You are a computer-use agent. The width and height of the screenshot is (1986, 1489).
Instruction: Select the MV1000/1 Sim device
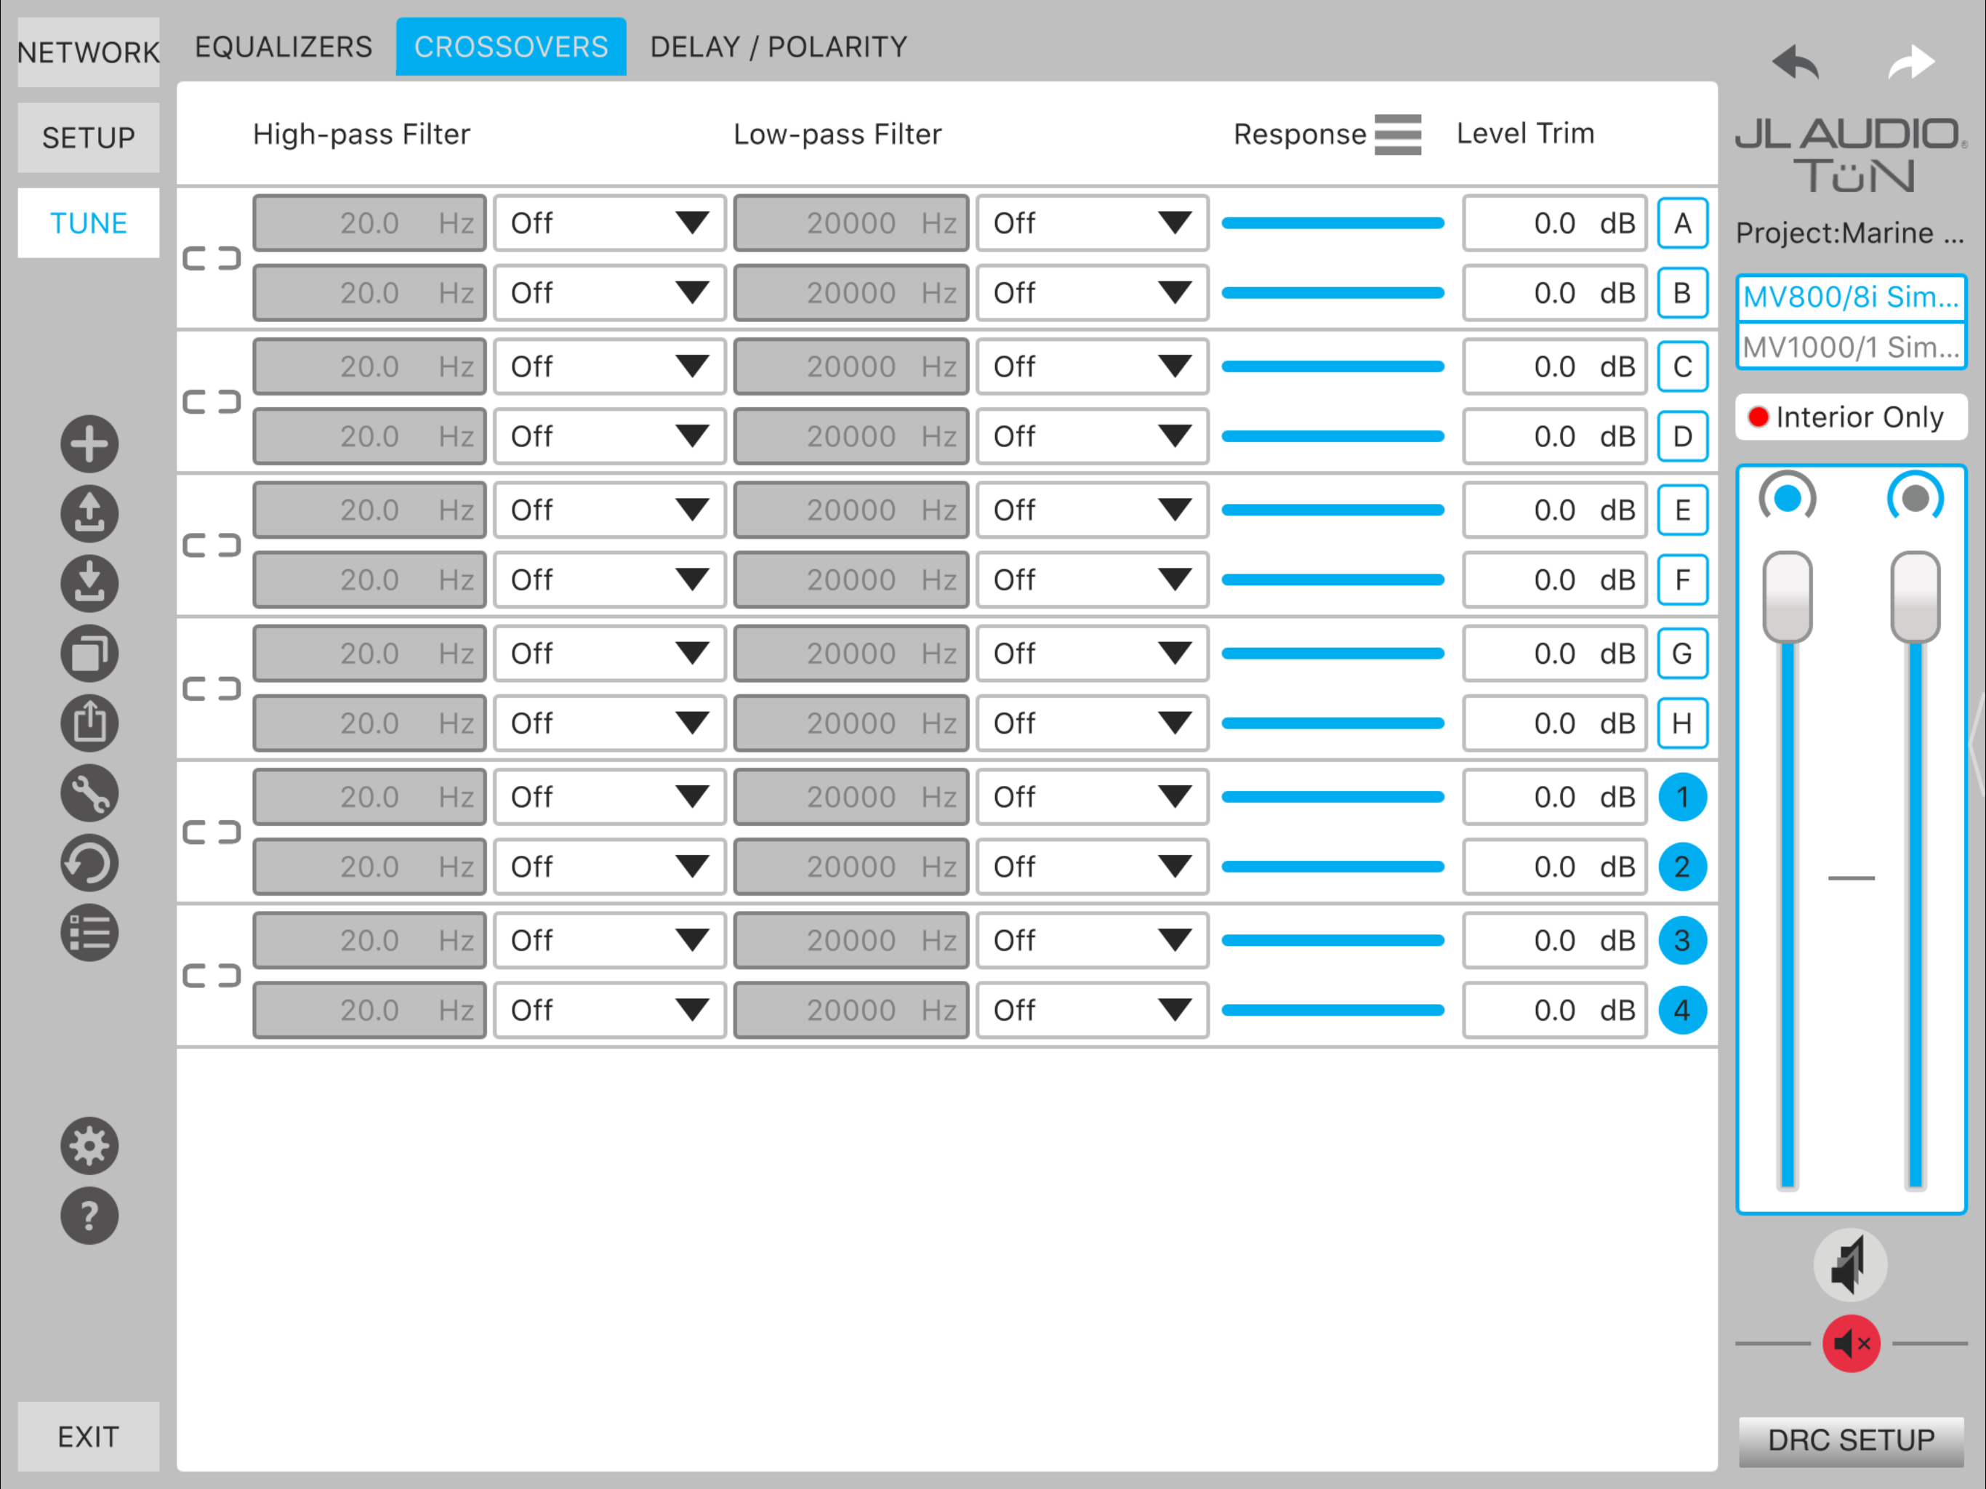[1851, 347]
